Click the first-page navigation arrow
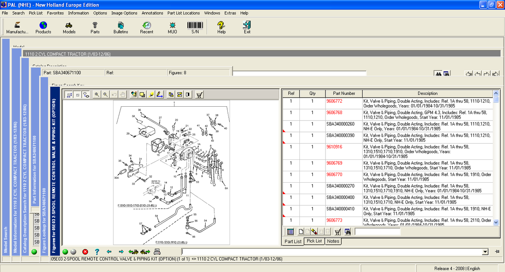 (x=469, y=74)
